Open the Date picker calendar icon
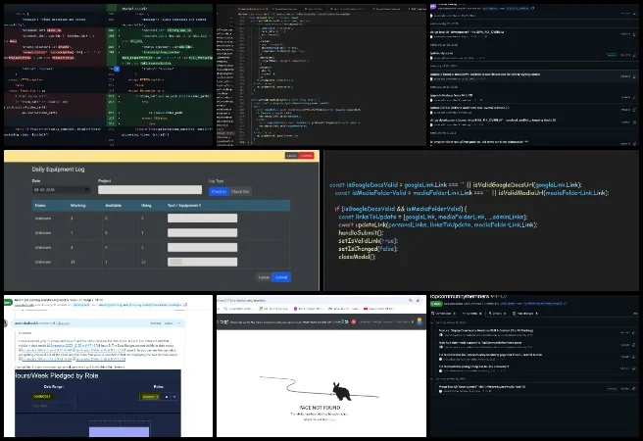Viewport: 643px width, 441px height. 86,190
